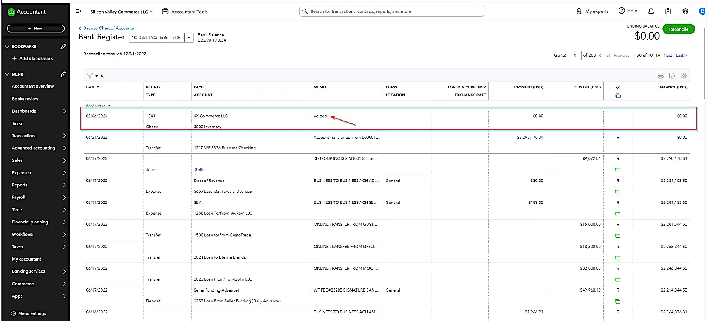Open attachment on 2023 Loan Moofin row
Screen dimensions: 707x321
(618, 280)
